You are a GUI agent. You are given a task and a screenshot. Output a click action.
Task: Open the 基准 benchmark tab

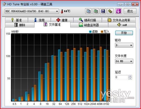[x=16, y=20]
